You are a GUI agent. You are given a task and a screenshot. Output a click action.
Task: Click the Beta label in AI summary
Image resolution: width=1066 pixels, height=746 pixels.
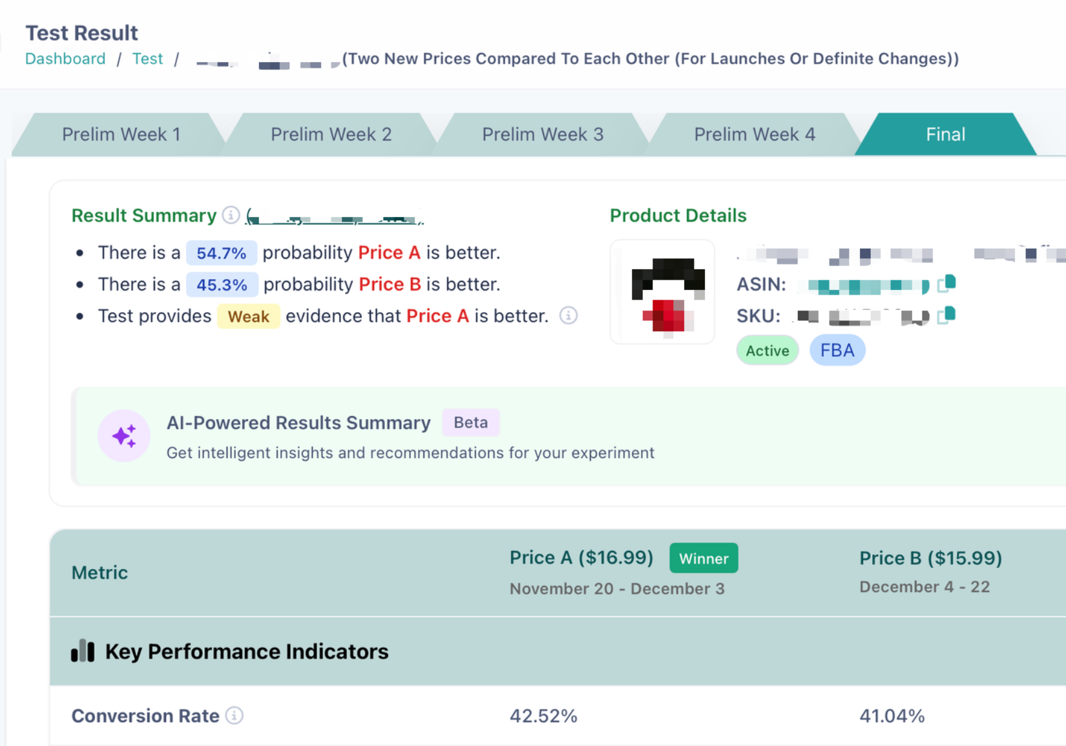tap(471, 422)
